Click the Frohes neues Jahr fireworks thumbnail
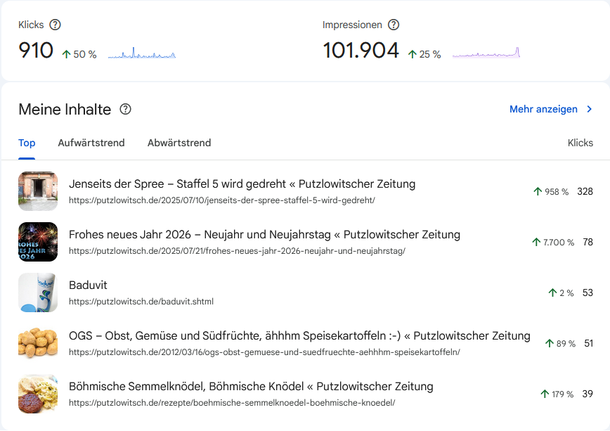The height and width of the screenshot is (431, 610). coord(38,242)
